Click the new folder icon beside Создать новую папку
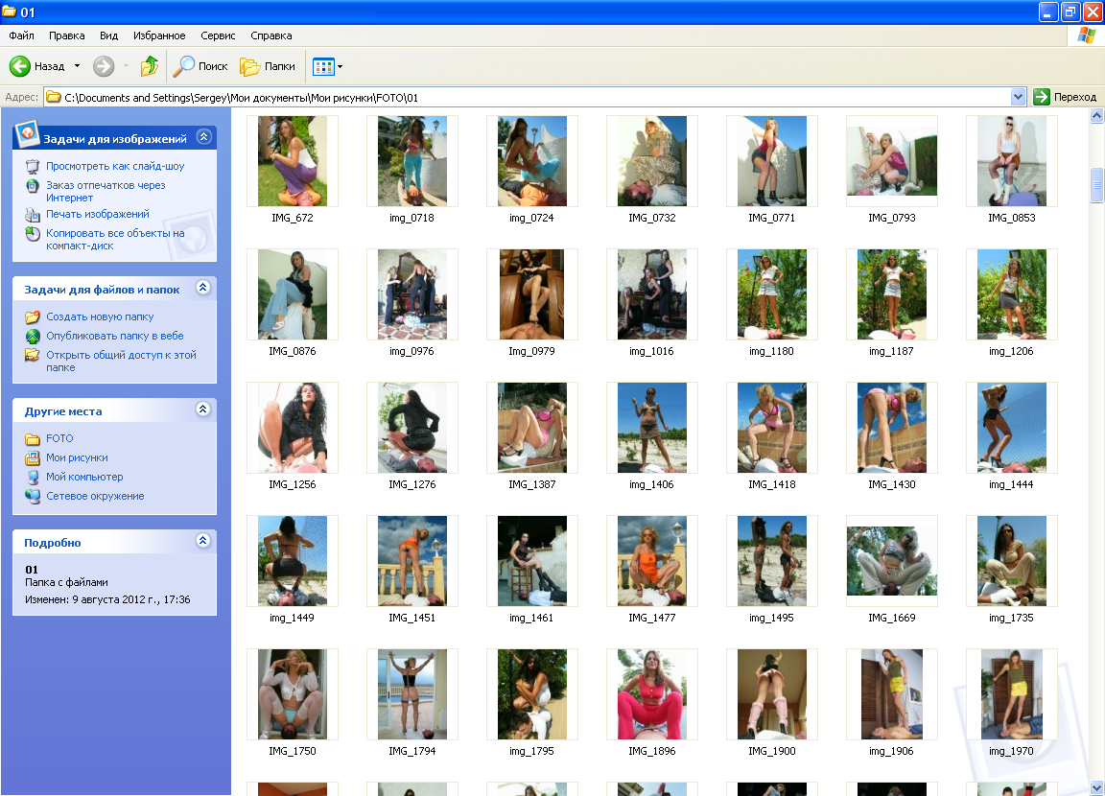This screenshot has width=1105, height=796. pyautogui.click(x=33, y=317)
